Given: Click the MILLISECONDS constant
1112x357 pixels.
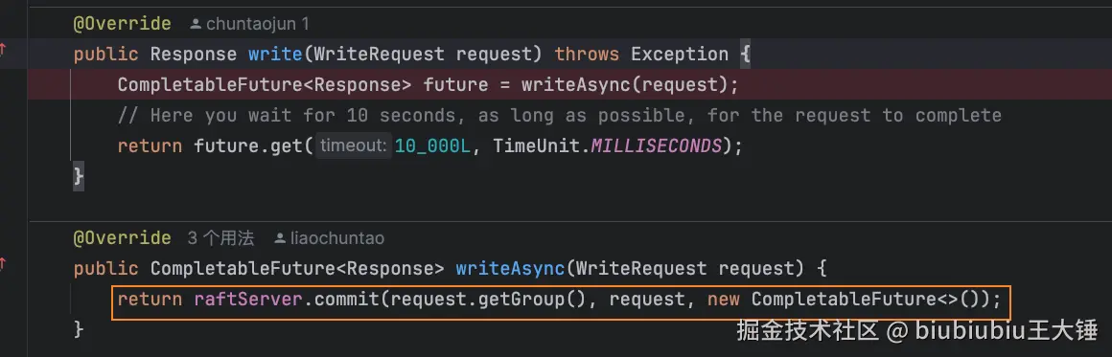Looking at the screenshot, I should (656, 146).
